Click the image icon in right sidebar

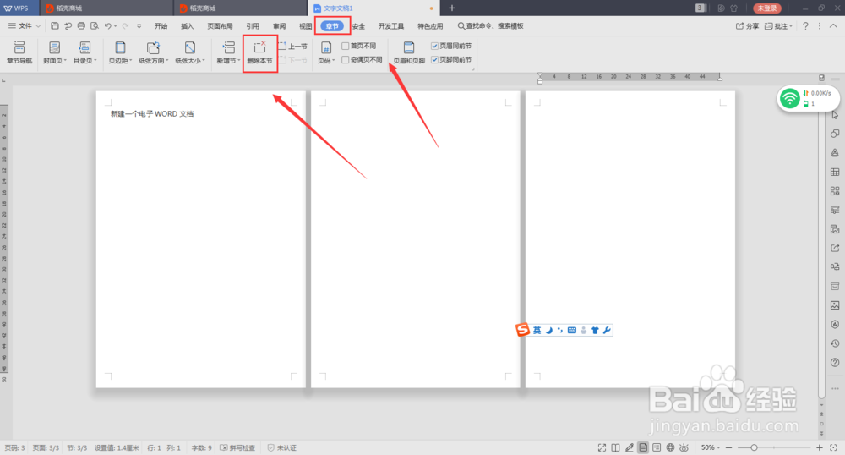click(835, 305)
